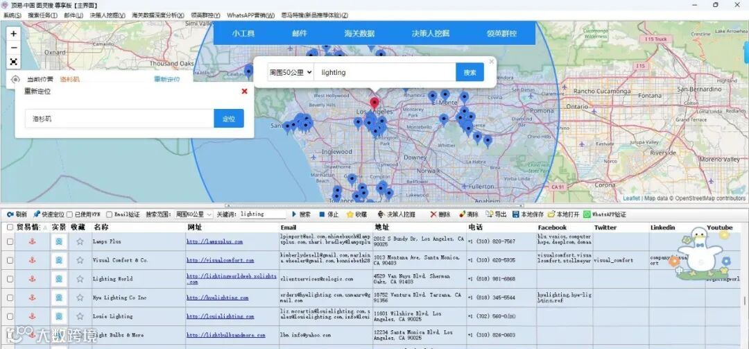The width and height of the screenshot is (749, 349).
Task: Check the Lamps Plus row checkbox
Action: click(10, 242)
